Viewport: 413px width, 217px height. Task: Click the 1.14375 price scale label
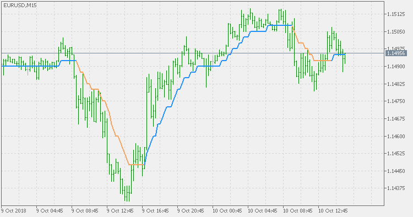(x=396, y=188)
